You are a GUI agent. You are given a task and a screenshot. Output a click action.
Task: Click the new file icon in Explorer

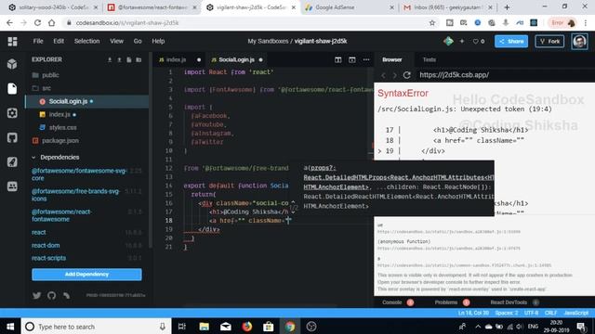click(129, 59)
